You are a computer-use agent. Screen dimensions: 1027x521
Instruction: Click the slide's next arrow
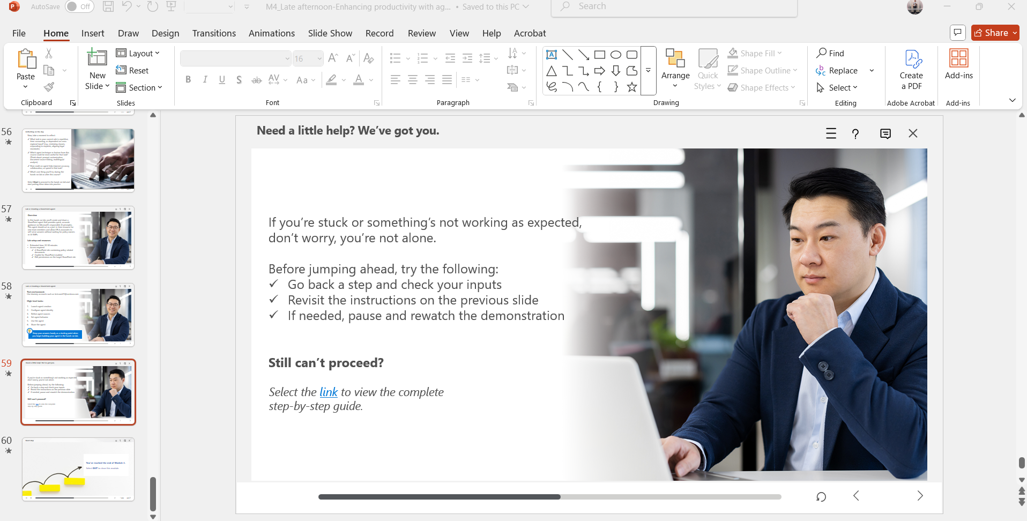920,496
